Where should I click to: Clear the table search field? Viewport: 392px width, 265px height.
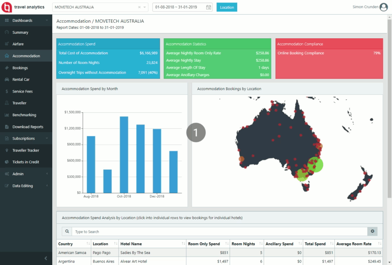(372, 232)
